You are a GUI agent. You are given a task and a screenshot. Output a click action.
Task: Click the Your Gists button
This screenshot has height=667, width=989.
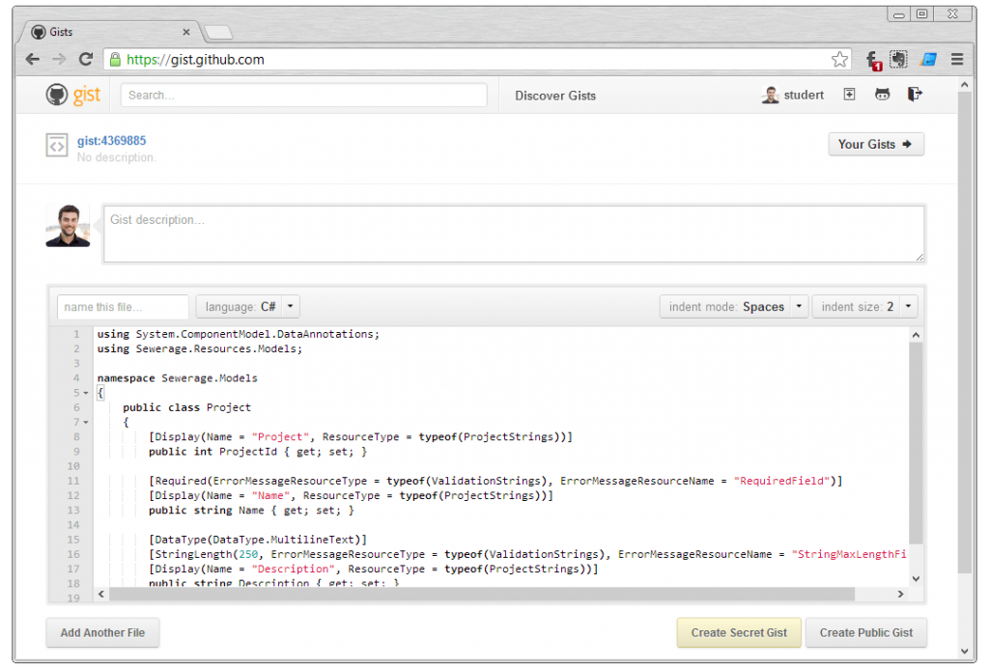[876, 145]
